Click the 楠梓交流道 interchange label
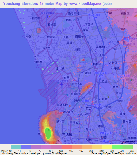Screen dimensions: 137x155 point(101,73)
